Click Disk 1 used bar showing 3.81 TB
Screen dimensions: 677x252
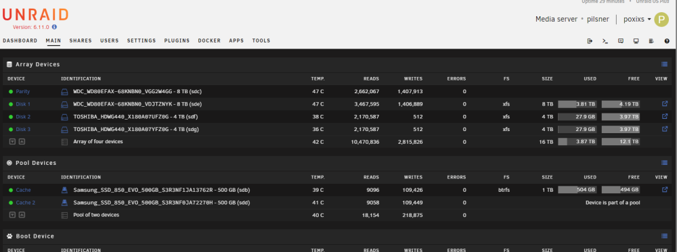pos(577,104)
